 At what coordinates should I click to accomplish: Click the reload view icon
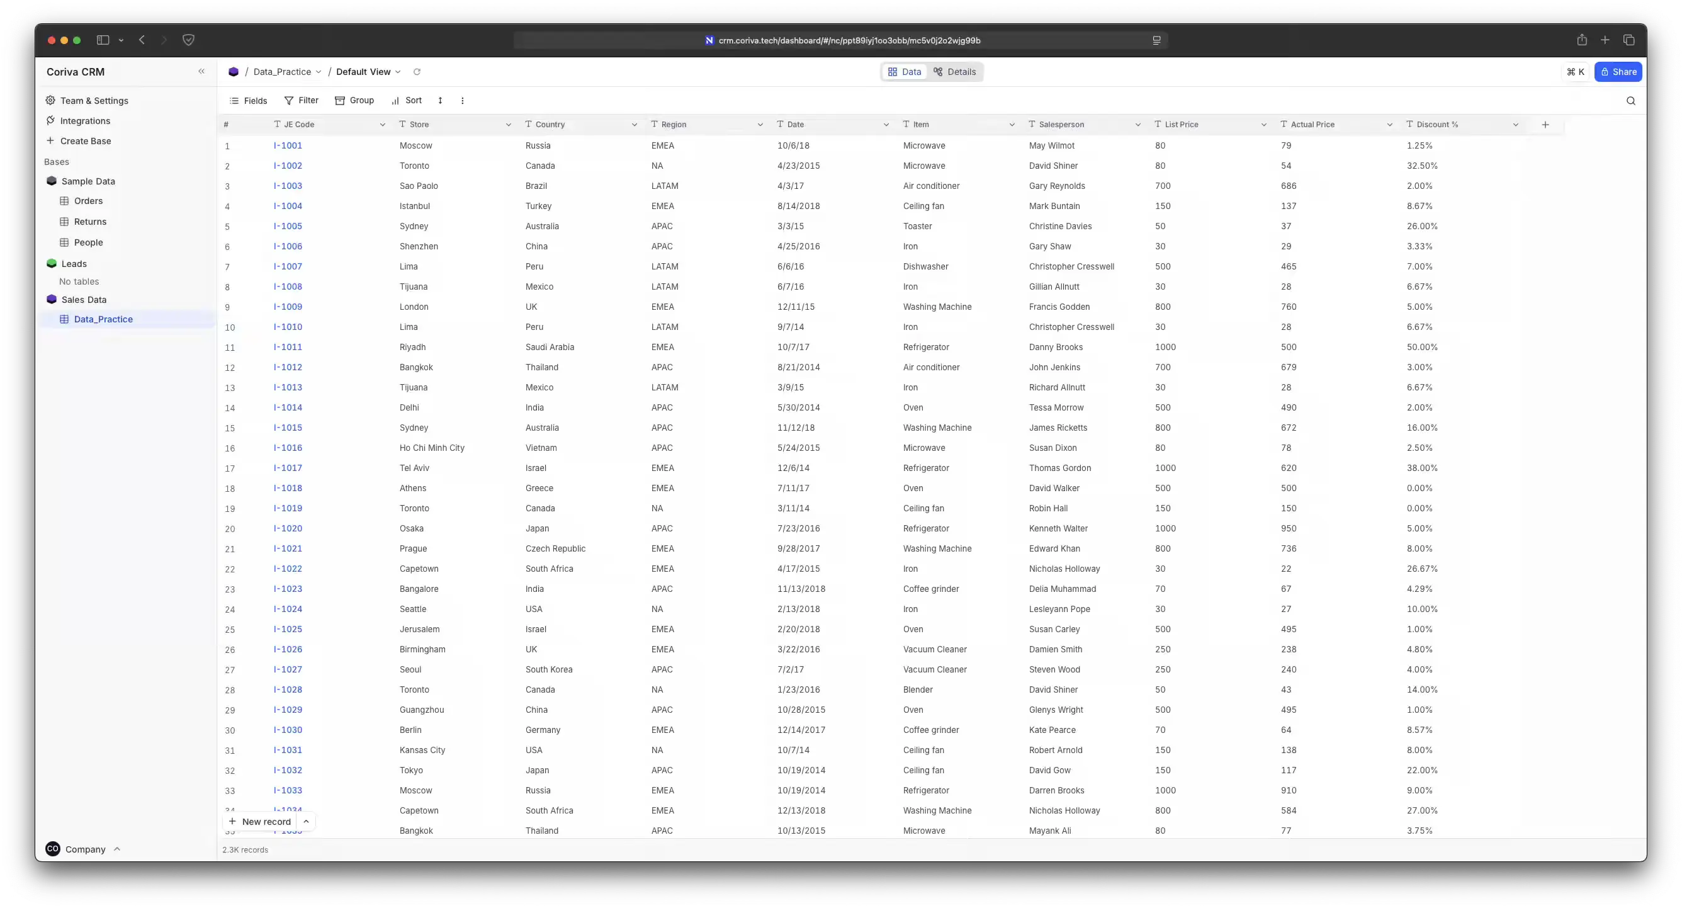(417, 72)
